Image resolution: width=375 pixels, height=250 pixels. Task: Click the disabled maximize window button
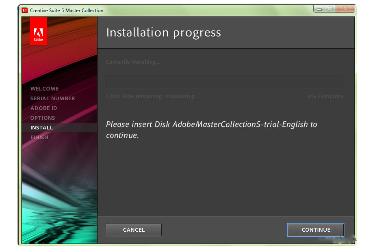tap(330, 9)
